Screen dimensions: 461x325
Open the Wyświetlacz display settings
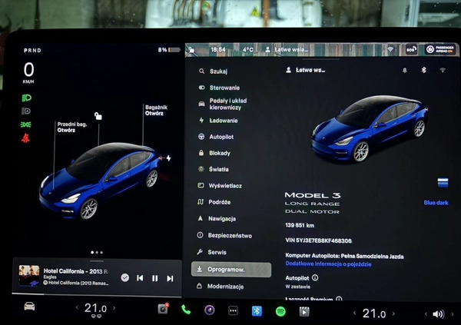coord(220,186)
